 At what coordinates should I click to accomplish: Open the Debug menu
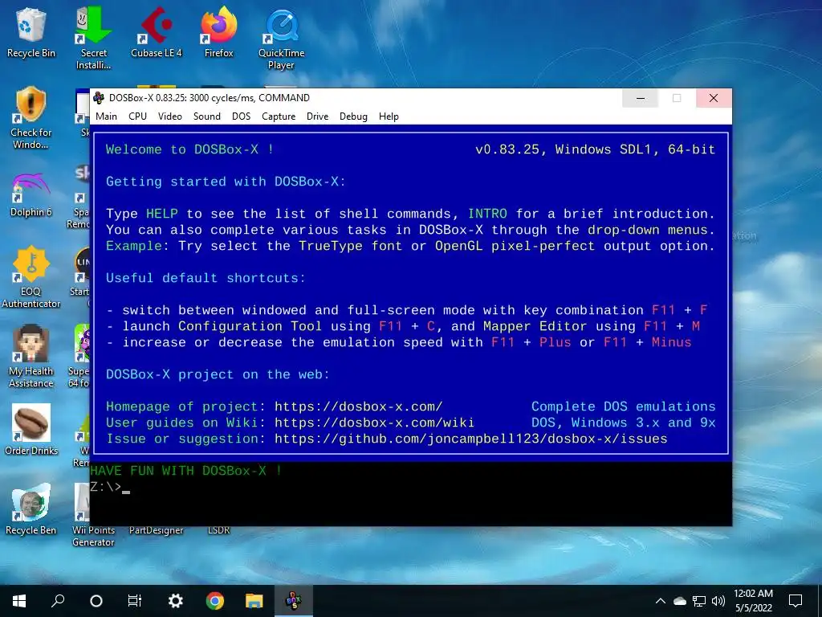click(353, 116)
